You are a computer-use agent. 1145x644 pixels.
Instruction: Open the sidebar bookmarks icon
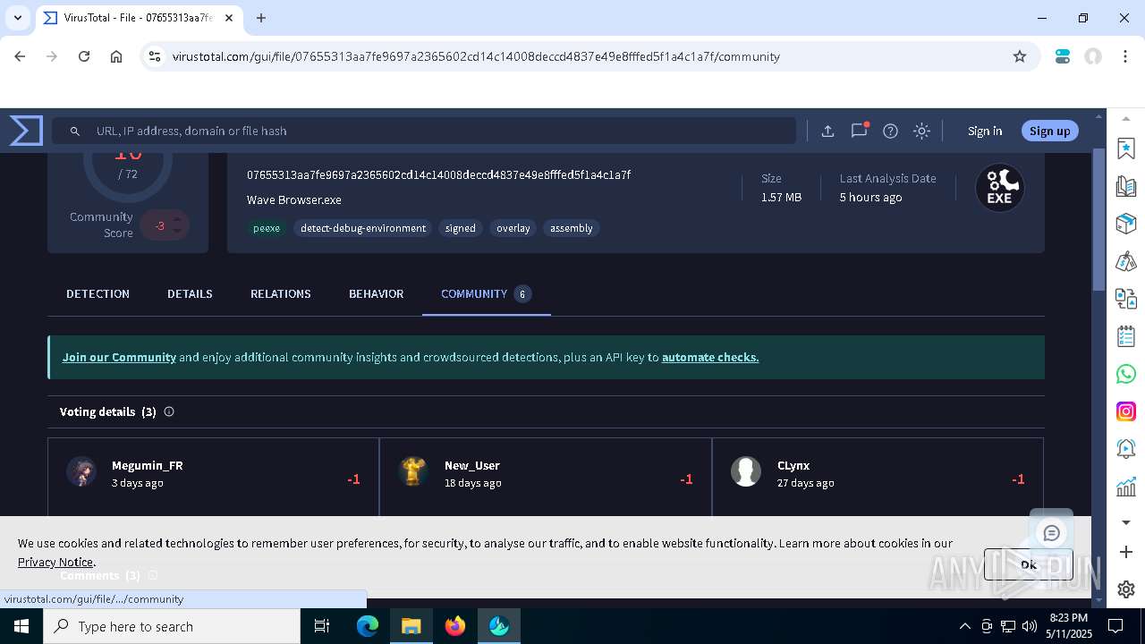1126,148
